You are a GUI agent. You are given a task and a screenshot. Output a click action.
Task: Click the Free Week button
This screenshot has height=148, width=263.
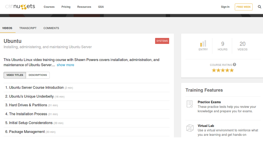coord(243,7)
